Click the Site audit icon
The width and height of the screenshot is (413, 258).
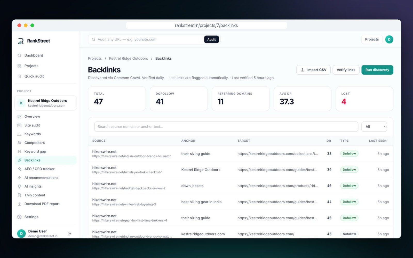pyautogui.click(x=19, y=125)
